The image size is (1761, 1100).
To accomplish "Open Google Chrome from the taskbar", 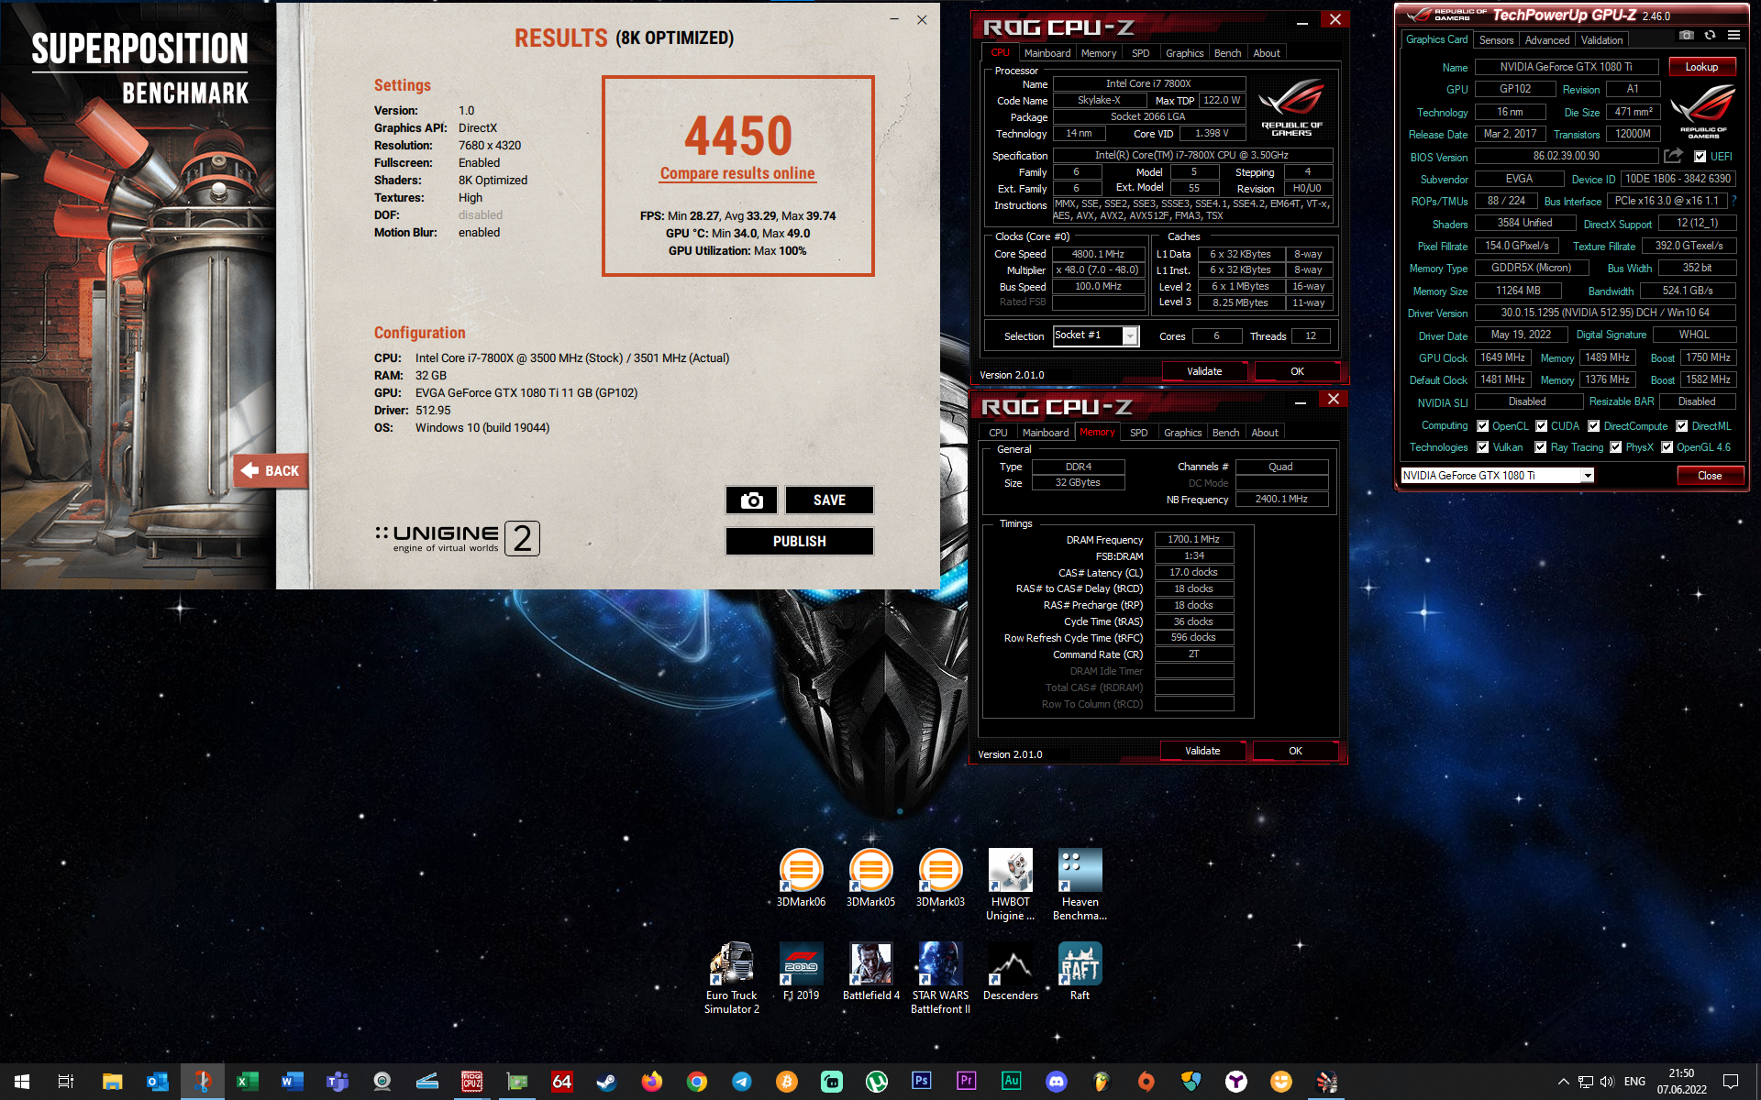I will (697, 1082).
